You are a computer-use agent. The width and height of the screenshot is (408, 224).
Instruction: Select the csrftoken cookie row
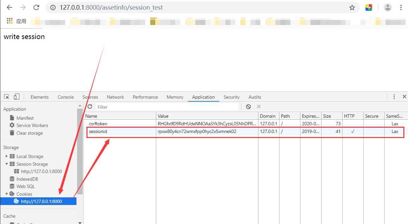[x=245, y=124]
